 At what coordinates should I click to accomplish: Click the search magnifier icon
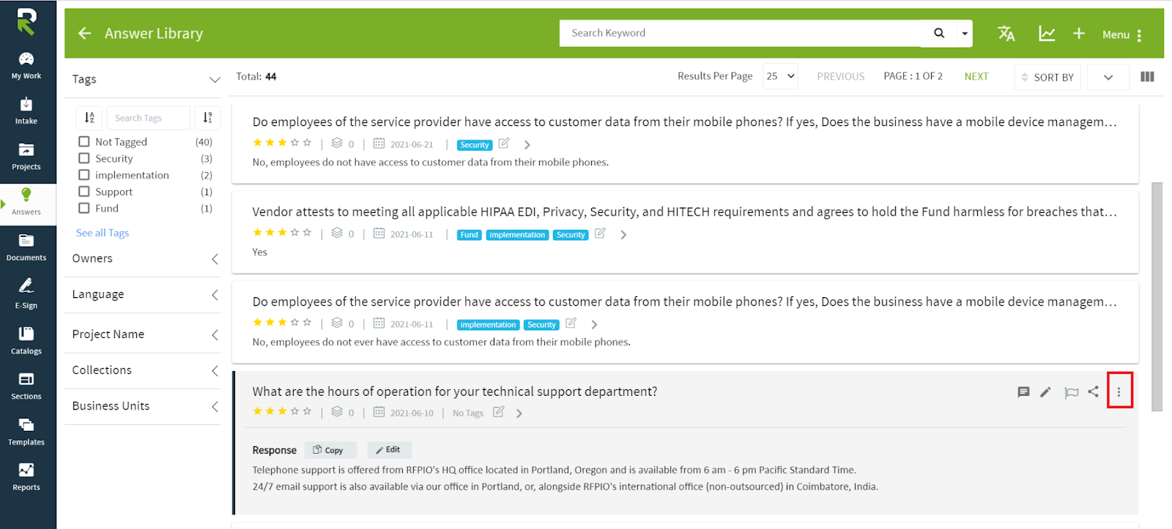939,33
